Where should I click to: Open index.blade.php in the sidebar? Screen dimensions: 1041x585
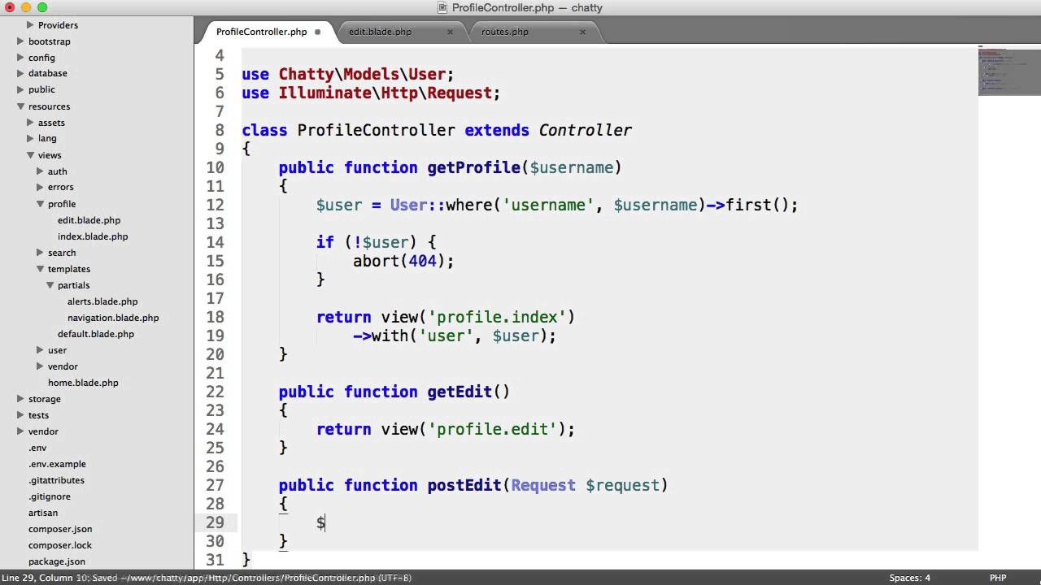pos(93,236)
